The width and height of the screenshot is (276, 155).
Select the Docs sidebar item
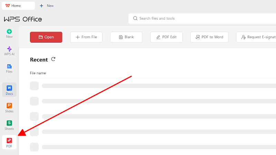click(x=9, y=90)
